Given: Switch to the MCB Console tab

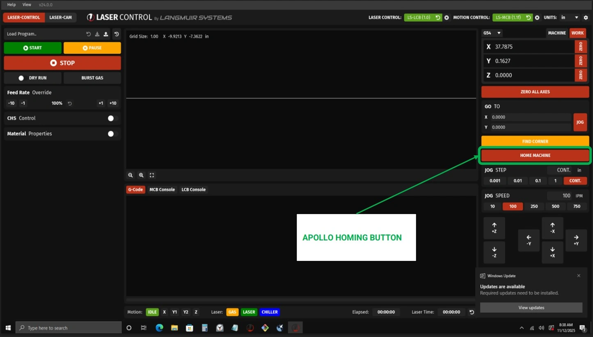Looking at the screenshot, I should click(162, 189).
